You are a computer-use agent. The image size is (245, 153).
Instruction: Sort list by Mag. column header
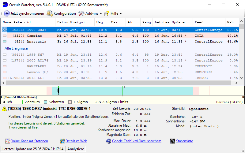100,22
